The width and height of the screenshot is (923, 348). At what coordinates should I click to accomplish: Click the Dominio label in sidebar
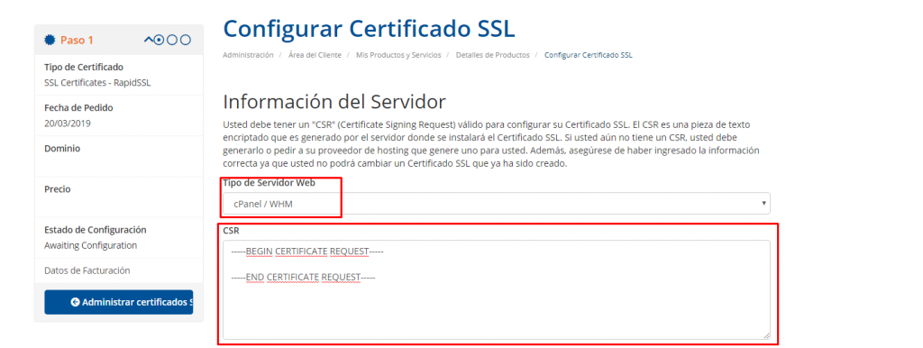62,149
